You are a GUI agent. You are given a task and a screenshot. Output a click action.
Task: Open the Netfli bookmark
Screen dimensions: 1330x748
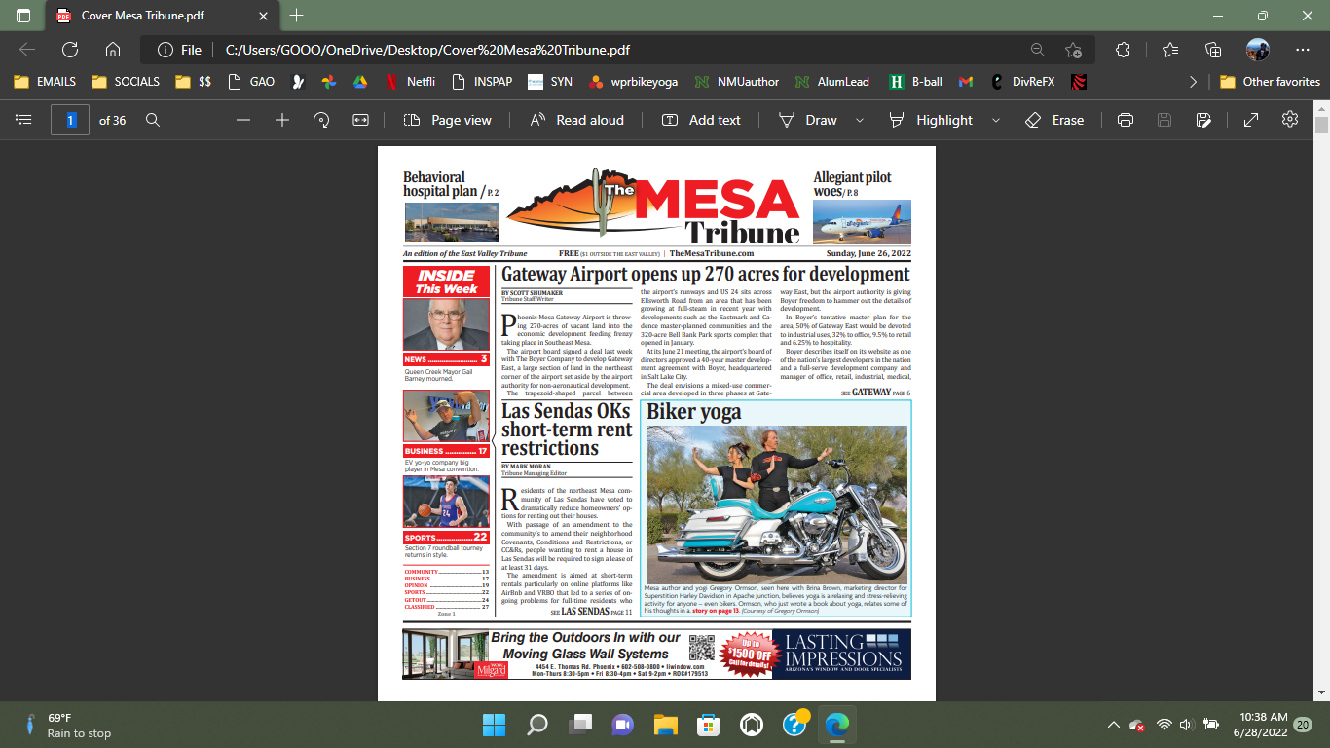409,82
